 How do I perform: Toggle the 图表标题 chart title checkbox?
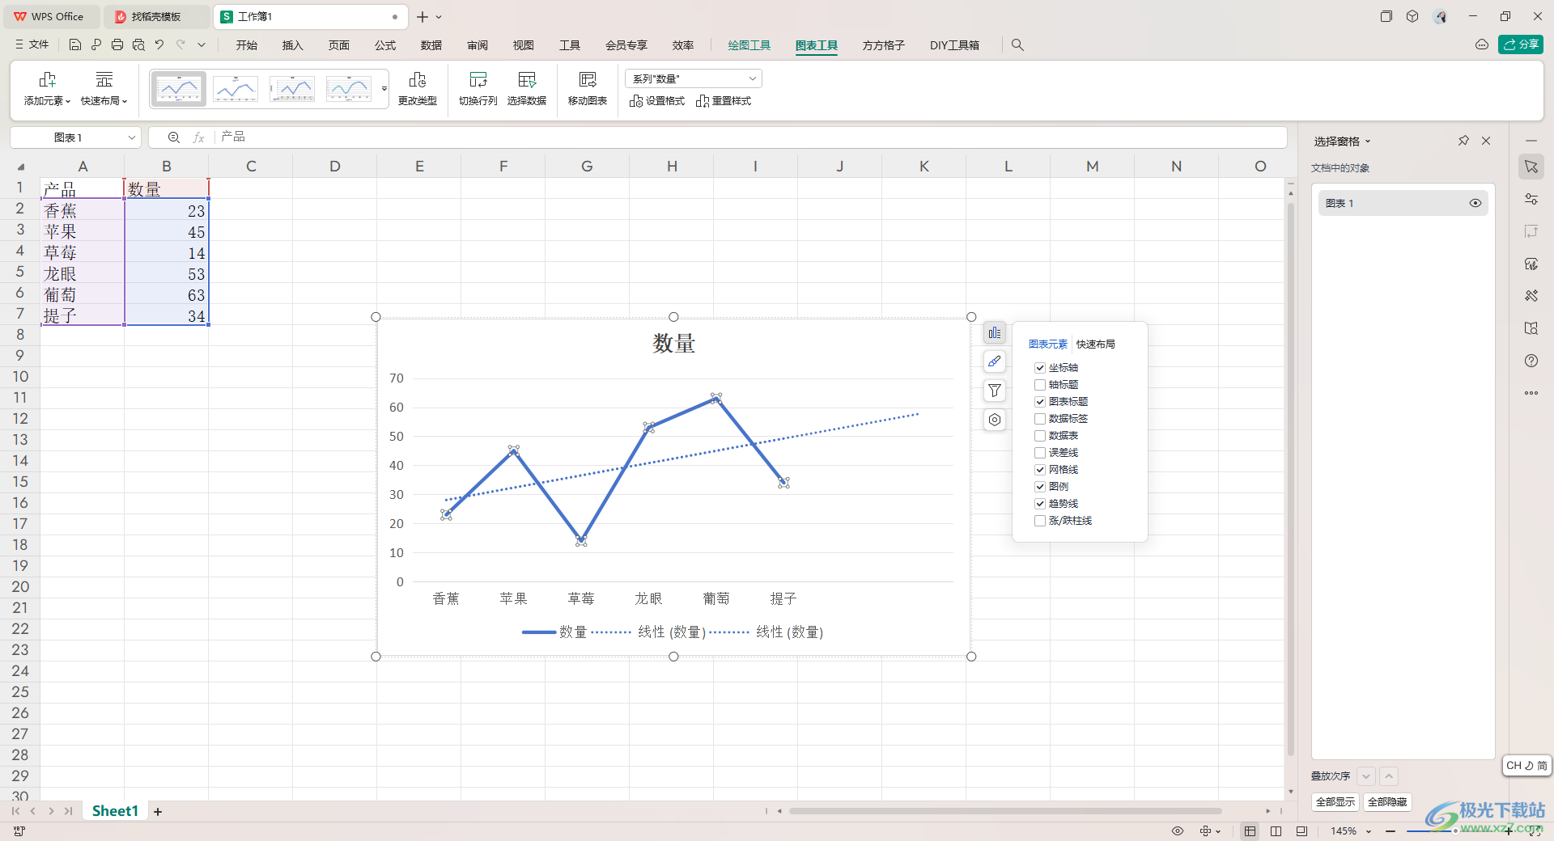(1040, 402)
